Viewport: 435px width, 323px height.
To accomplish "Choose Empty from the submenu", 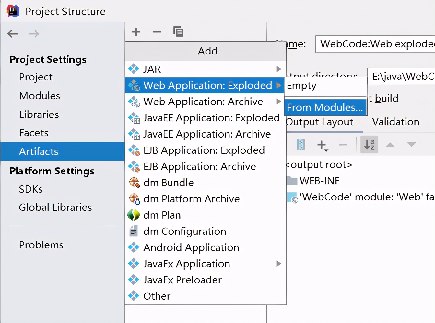I will [325, 86].
